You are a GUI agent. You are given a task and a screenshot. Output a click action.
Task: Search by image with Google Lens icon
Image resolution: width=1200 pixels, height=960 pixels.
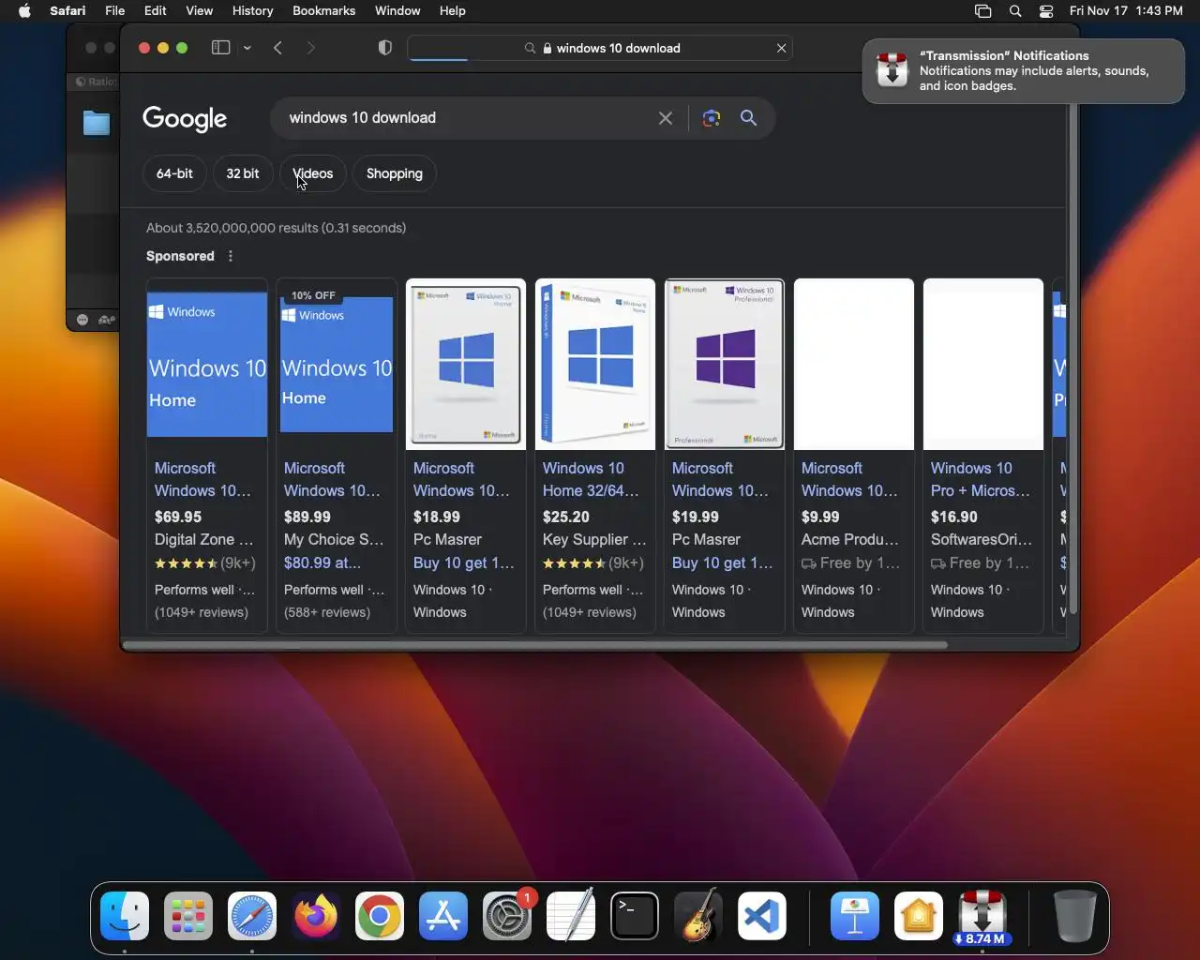[x=712, y=118]
